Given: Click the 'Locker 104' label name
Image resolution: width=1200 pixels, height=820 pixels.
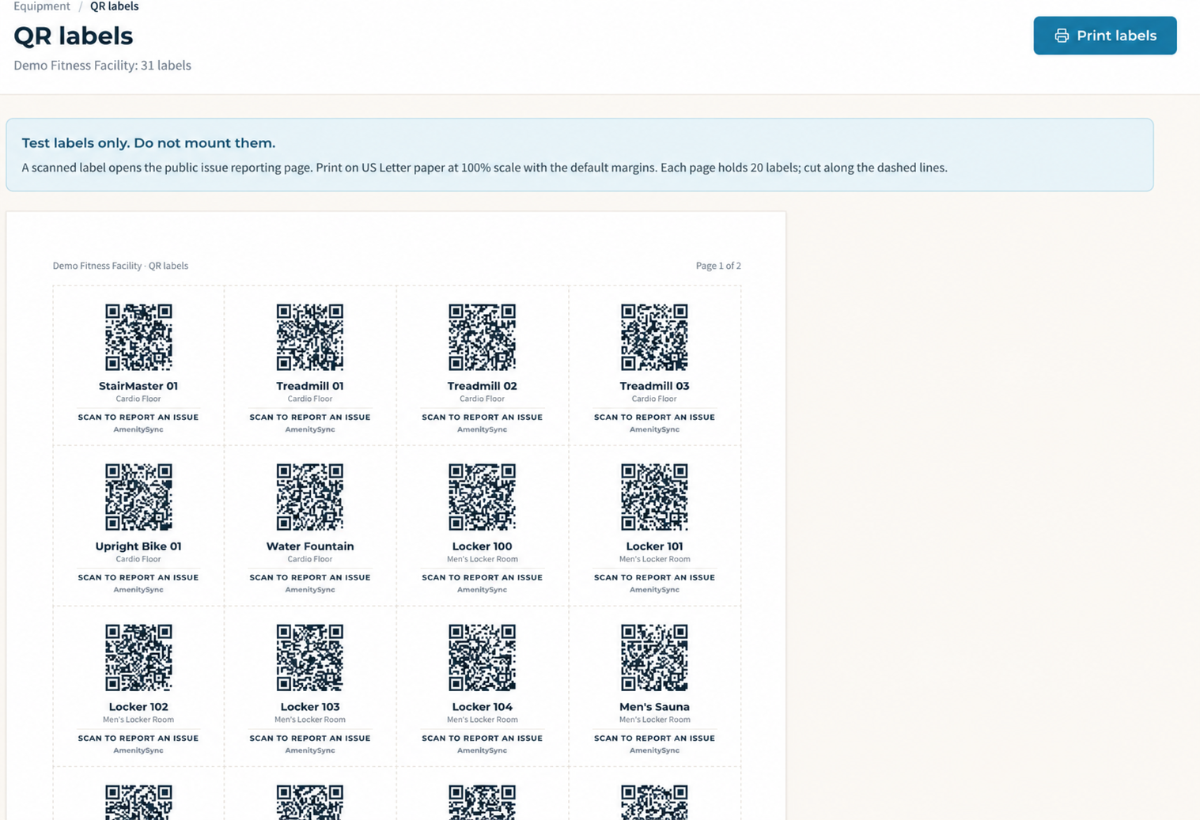Looking at the screenshot, I should click(x=483, y=707).
